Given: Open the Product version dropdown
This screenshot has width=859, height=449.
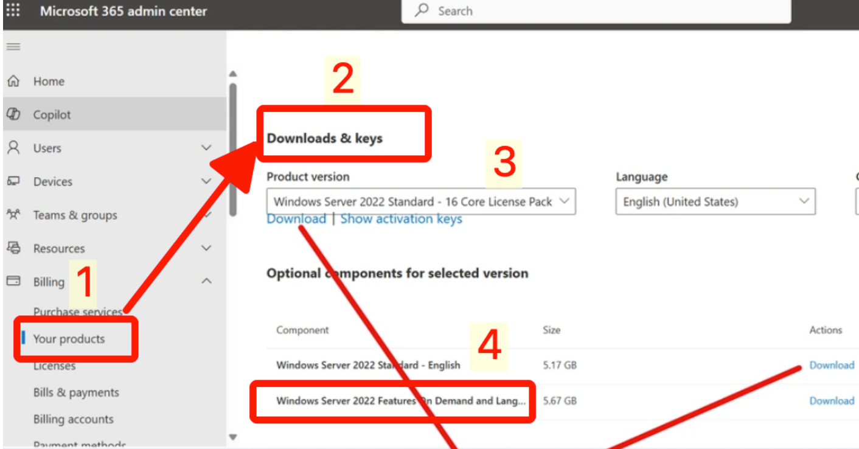Looking at the screenshot, I should pyautogui.click(x=421, y=201).
